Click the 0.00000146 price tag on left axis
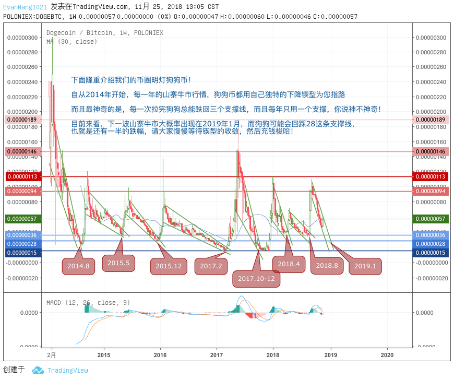The image size is (454, 380). (x=23, y=151)
